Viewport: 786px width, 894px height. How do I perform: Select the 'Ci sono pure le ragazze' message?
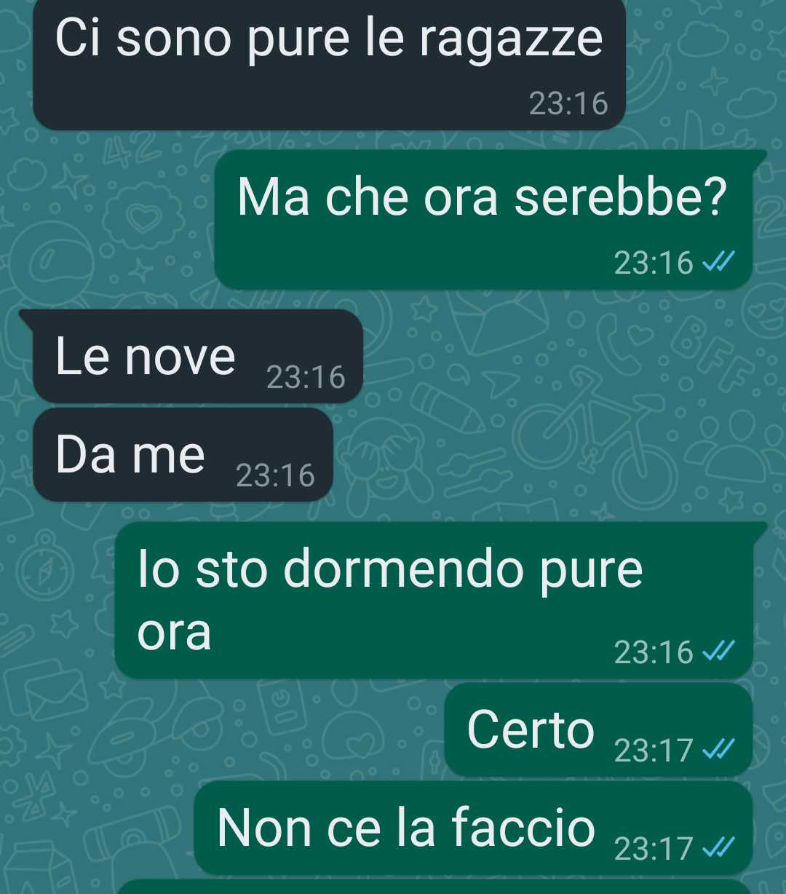tap(329, 64)
